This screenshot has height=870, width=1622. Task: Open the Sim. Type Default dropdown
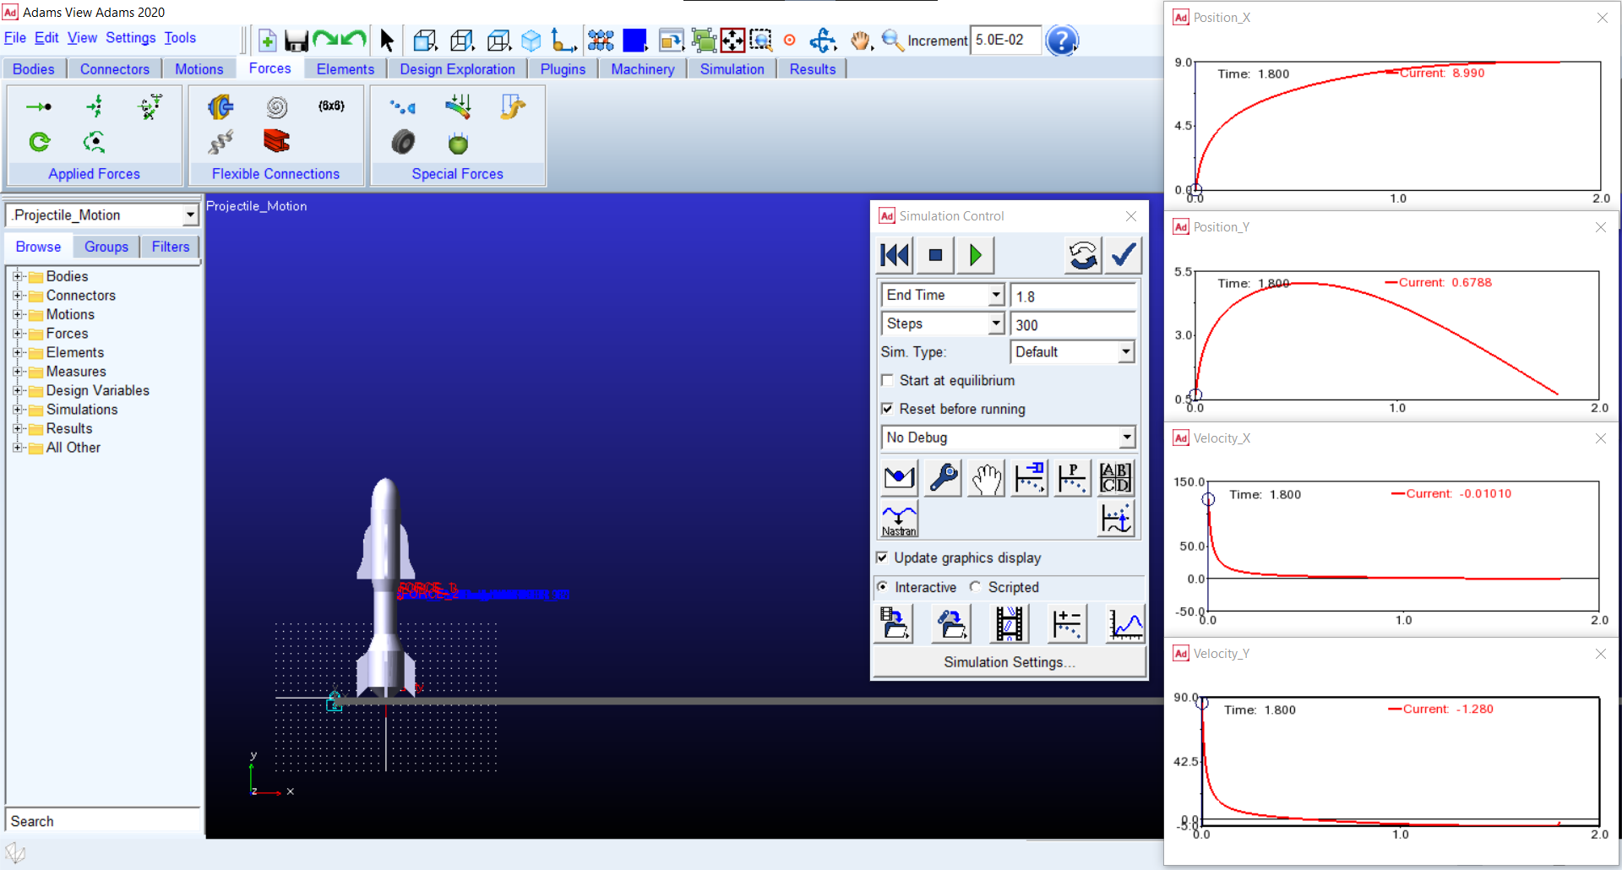[1072, 352]
